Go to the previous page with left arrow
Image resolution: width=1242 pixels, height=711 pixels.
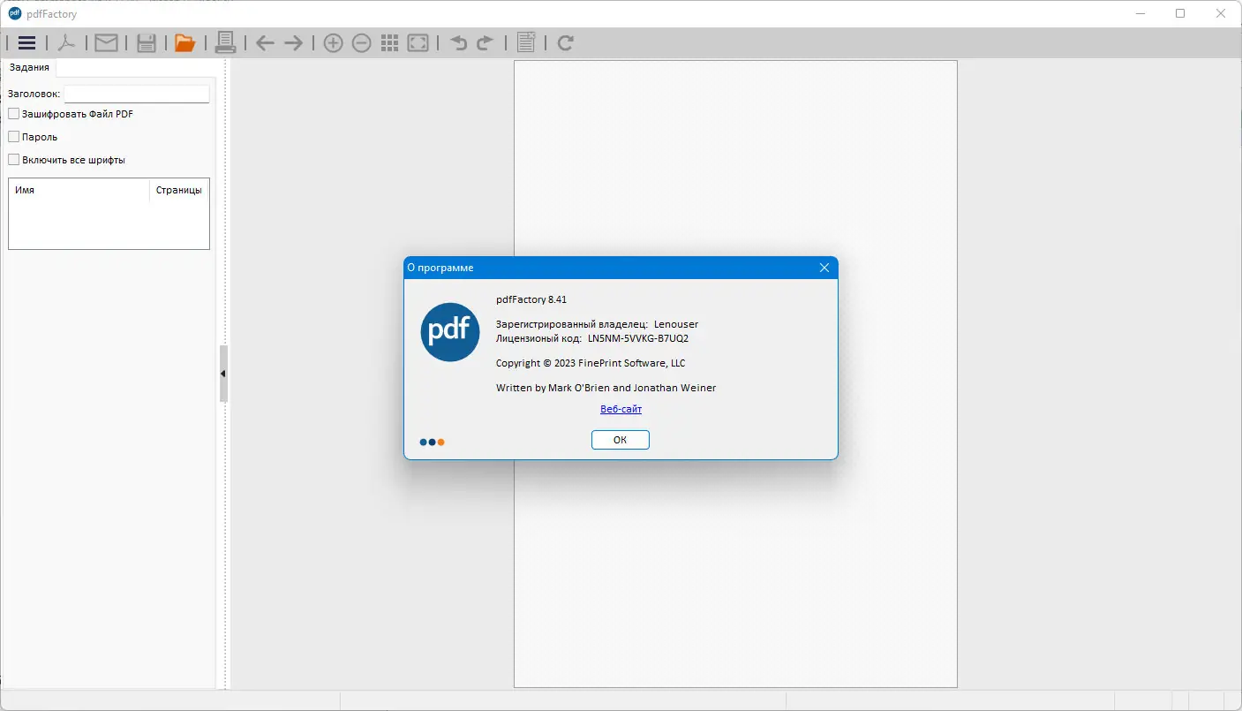[265, 42]
